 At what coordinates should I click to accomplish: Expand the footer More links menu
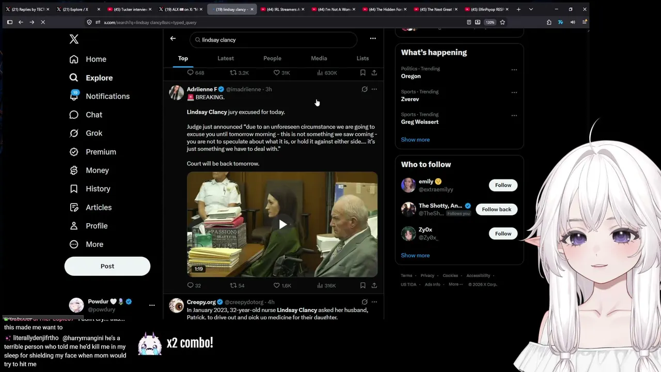click(455, 284)
